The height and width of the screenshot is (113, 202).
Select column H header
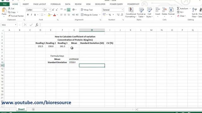[x=92, y=30]
